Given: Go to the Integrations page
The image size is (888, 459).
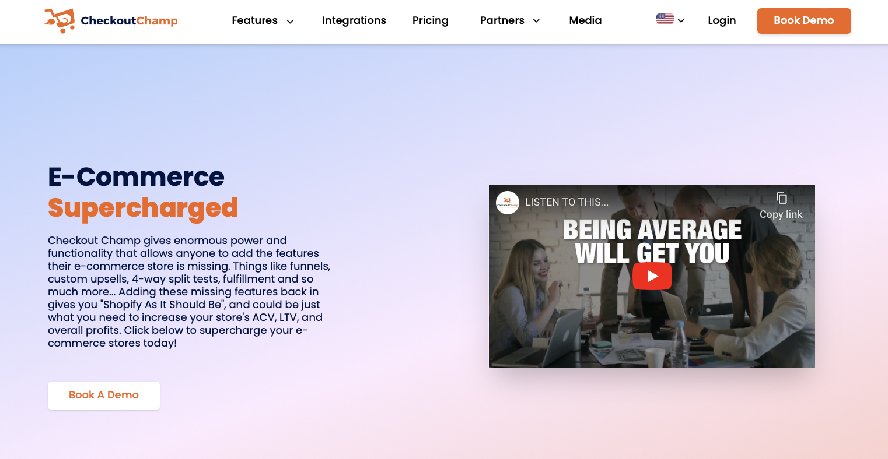Looking at the screenshot, I should (x=354, y=20).
